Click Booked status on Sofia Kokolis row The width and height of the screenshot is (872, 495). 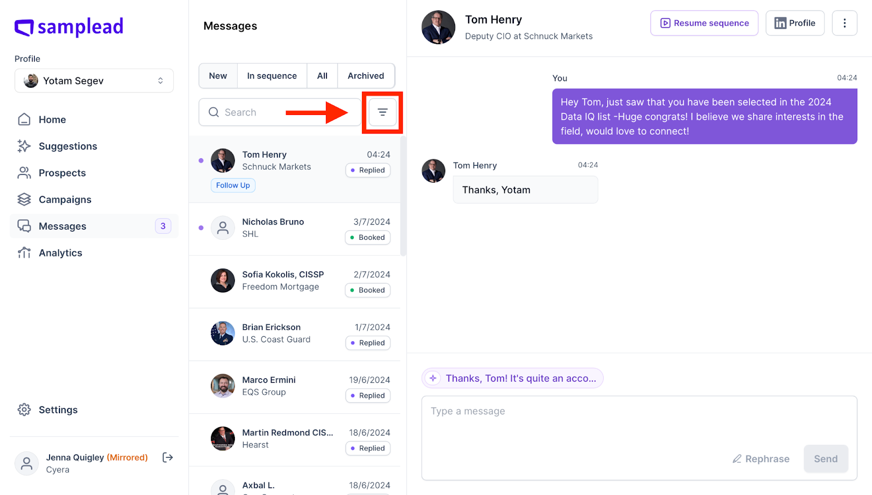tap(368, 290)
